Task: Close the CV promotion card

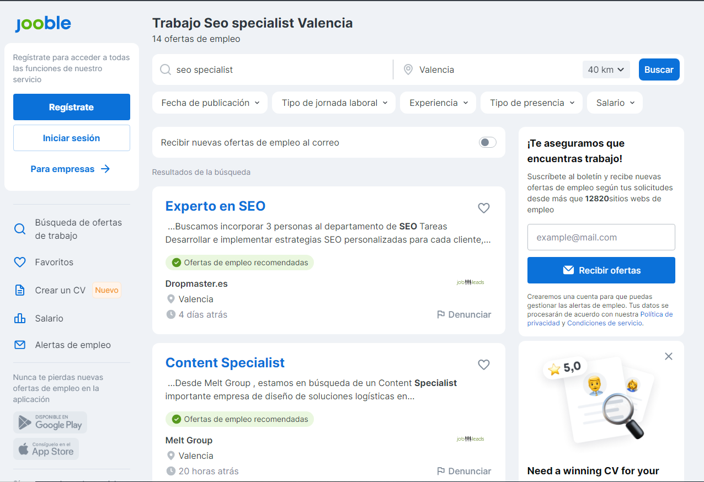Action: 668,356
